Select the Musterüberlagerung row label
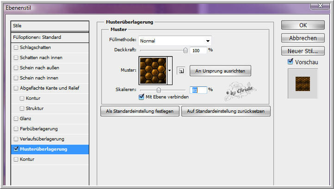 coord(43,149)
